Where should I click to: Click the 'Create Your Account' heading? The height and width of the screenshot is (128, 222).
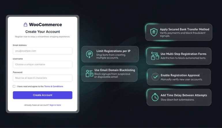pos(43,32)
